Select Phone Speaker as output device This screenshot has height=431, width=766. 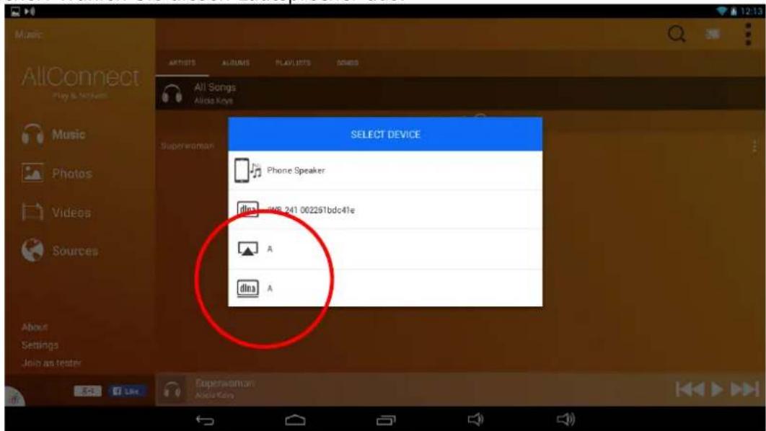[385, 170]
